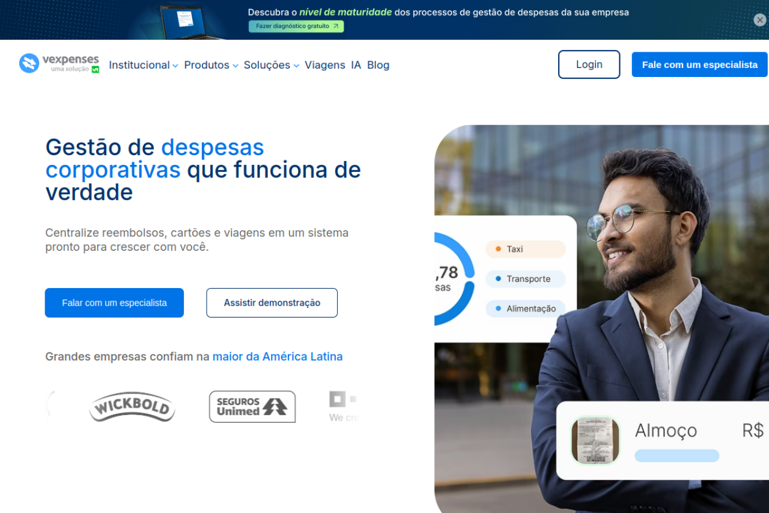The height and width of the screenshot is (513, 769).
Task: Click the Seguros Unimed logo
Action: tap(252, 407)
